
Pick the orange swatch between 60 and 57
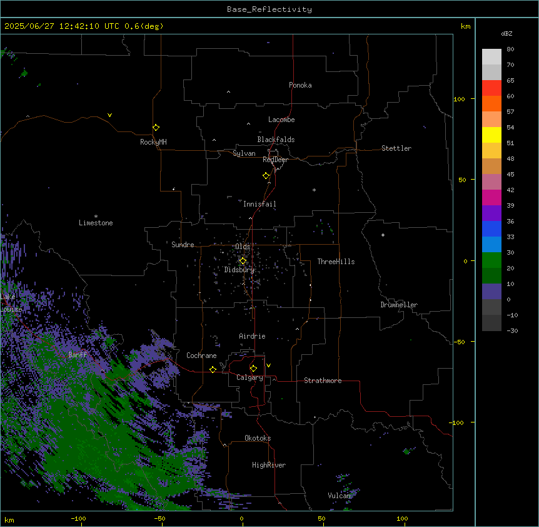(491, 103)
